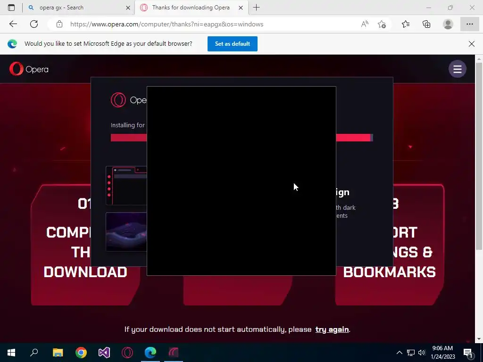Screen dimensions: 483x362
Task: Open the Windows Start menu
Action: [x=11, y=353]
